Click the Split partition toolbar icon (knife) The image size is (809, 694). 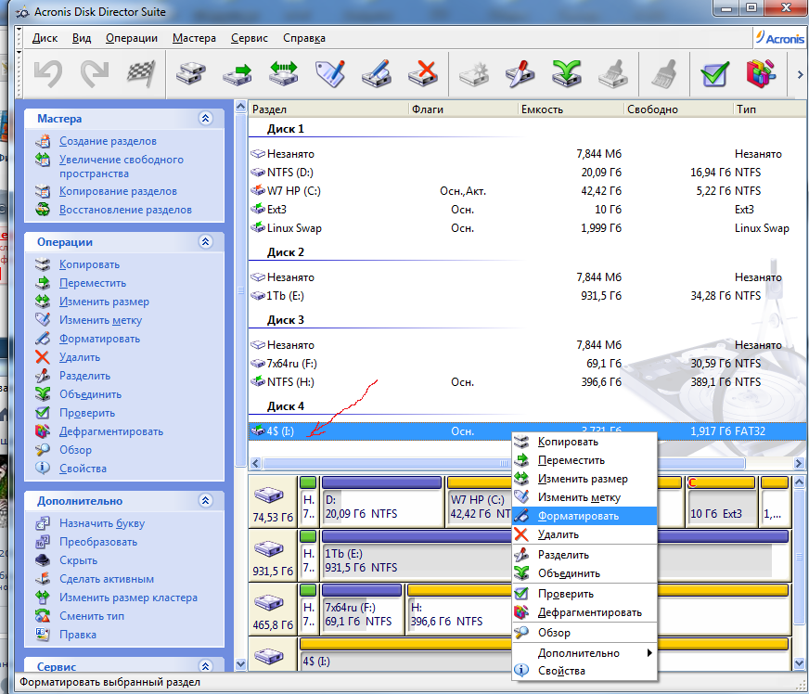520,74
